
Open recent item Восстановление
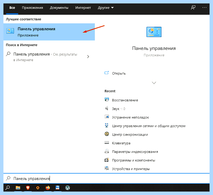click(125, 100)
